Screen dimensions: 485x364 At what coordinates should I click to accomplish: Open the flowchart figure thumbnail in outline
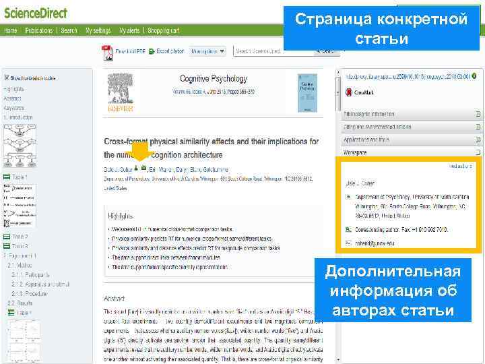tap(20, 146)
